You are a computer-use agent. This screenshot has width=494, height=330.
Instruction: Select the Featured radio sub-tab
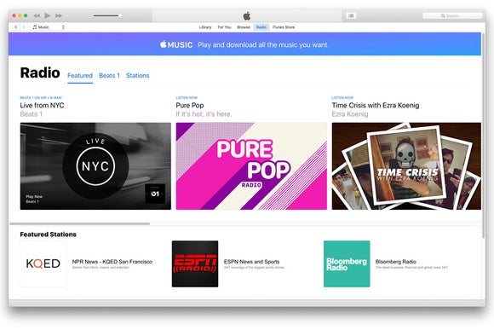80,76
